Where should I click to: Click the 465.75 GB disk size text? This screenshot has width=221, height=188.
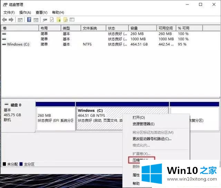12,115
